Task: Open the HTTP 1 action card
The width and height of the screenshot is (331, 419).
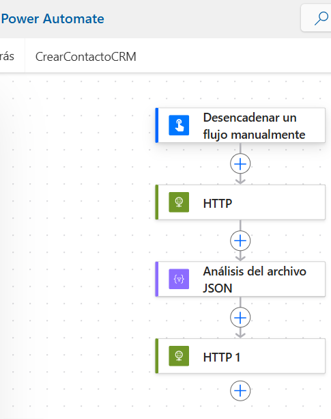Action: 240,356
